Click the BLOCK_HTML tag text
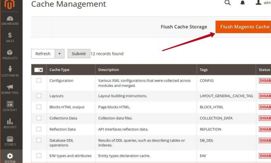 [x=212, y=107]
